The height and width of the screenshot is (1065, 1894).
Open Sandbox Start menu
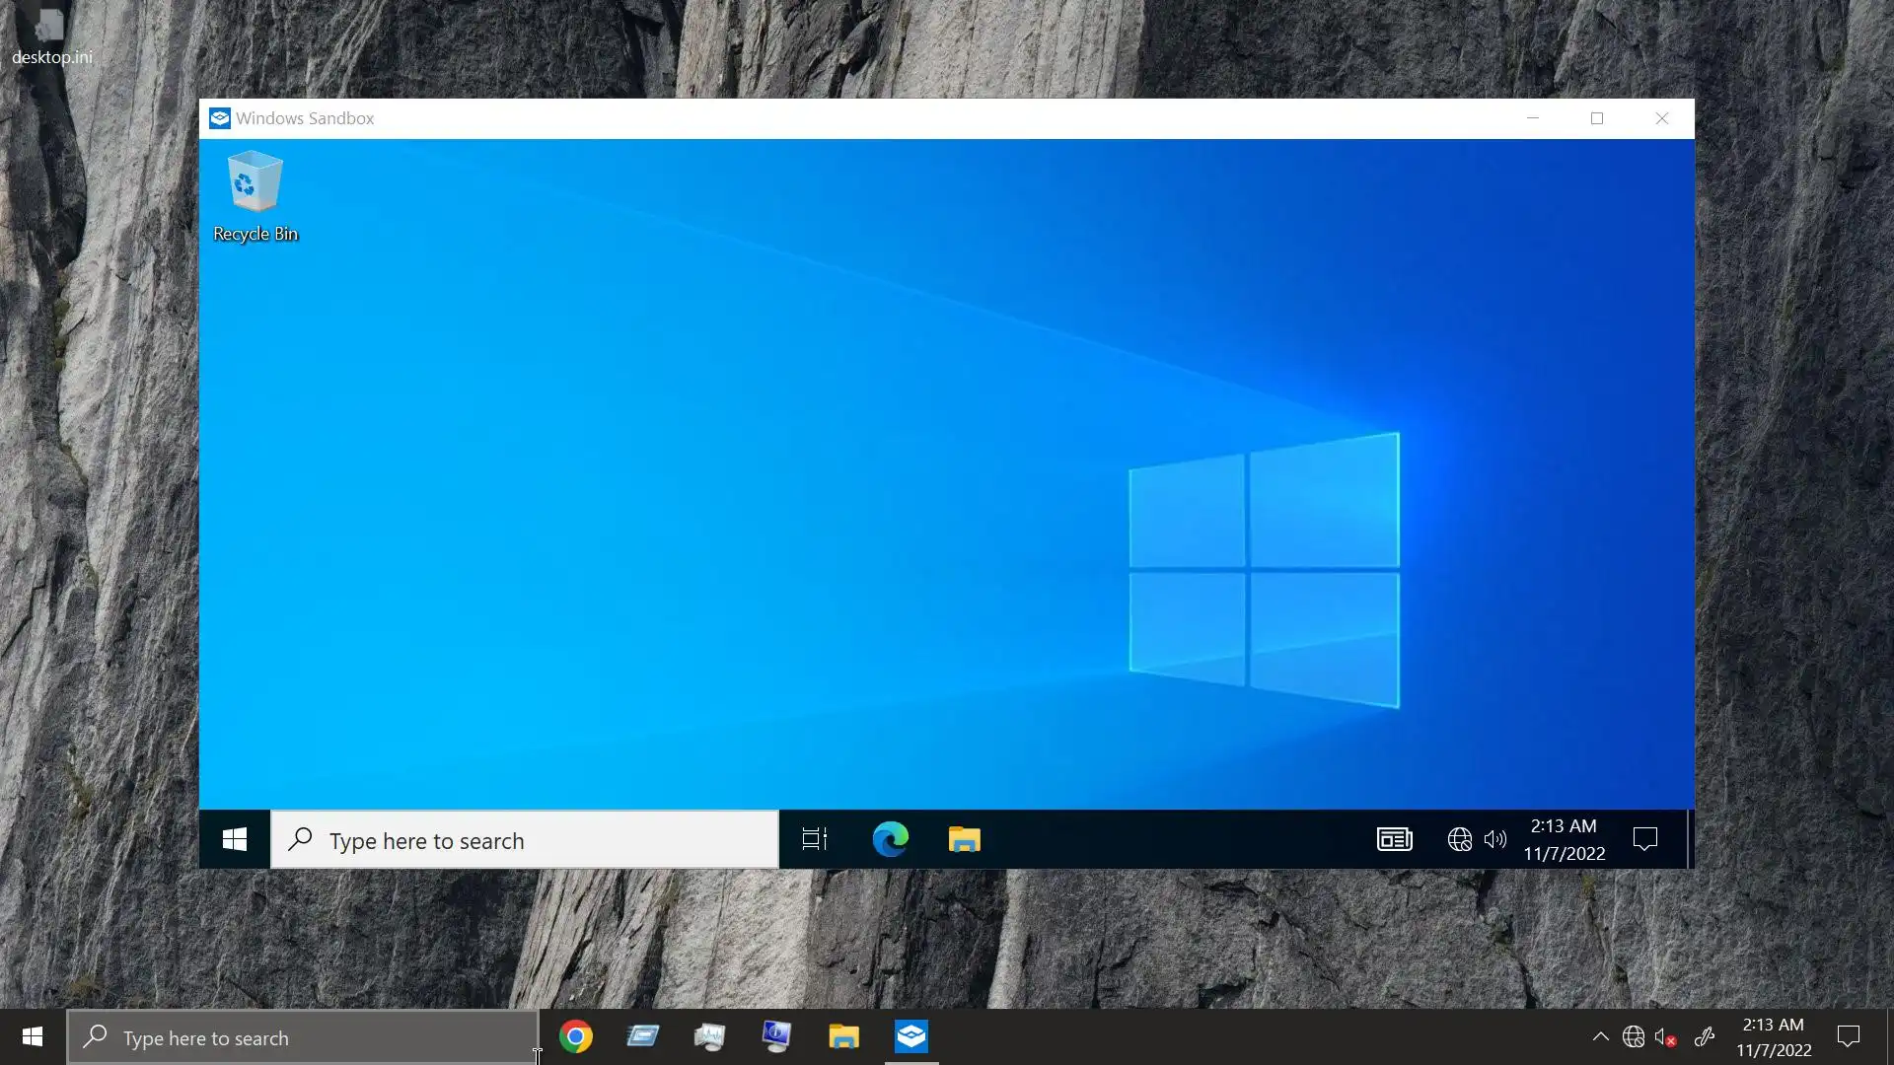(x=235, y=839)
